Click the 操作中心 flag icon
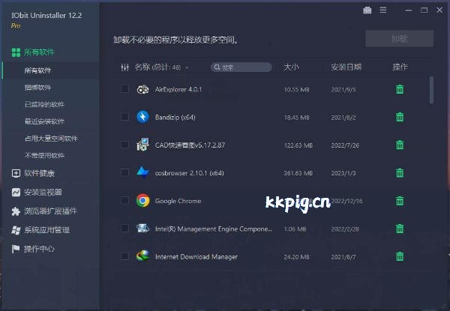Viewport: 450px width, 311px height. click(x=16, y=249)
